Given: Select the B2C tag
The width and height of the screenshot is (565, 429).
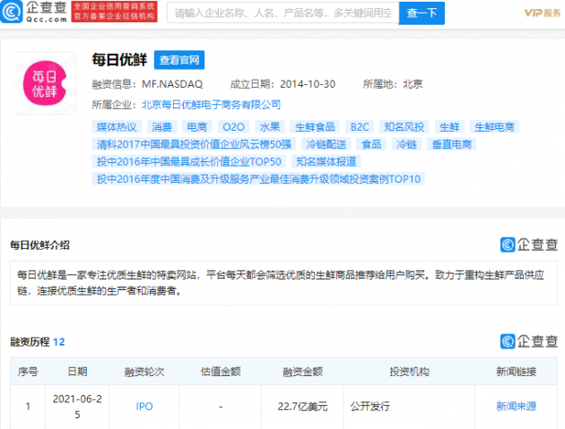Looking at the screenshot, I should click(360, 126).
